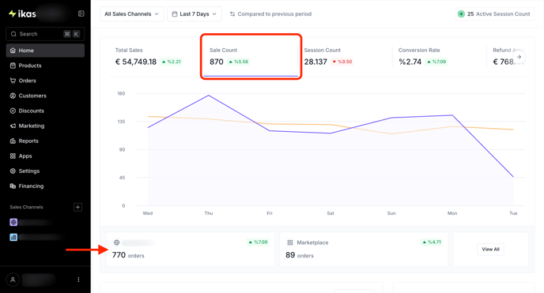The image size is (544, 293).
Task: Click the %7.09 Conversion Rate change badge
Action: click(x=436, y=62)
